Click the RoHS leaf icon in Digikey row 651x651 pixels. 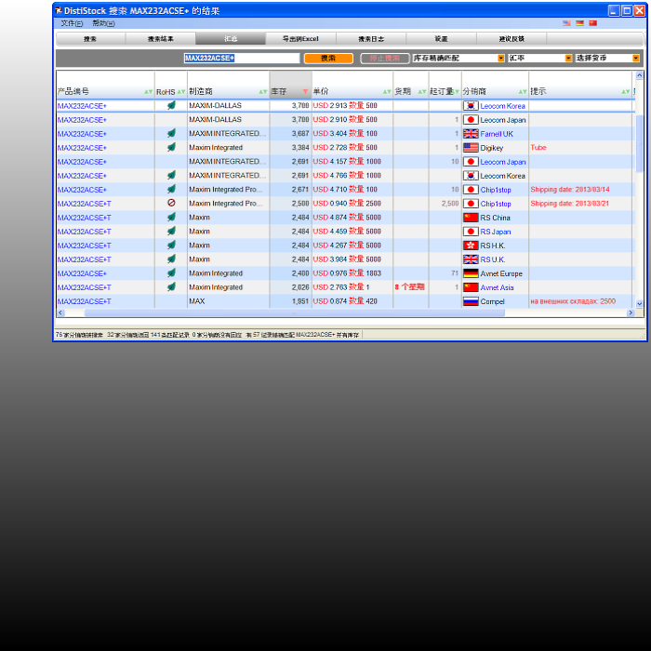pyautogui.click(x=171, y=147)
